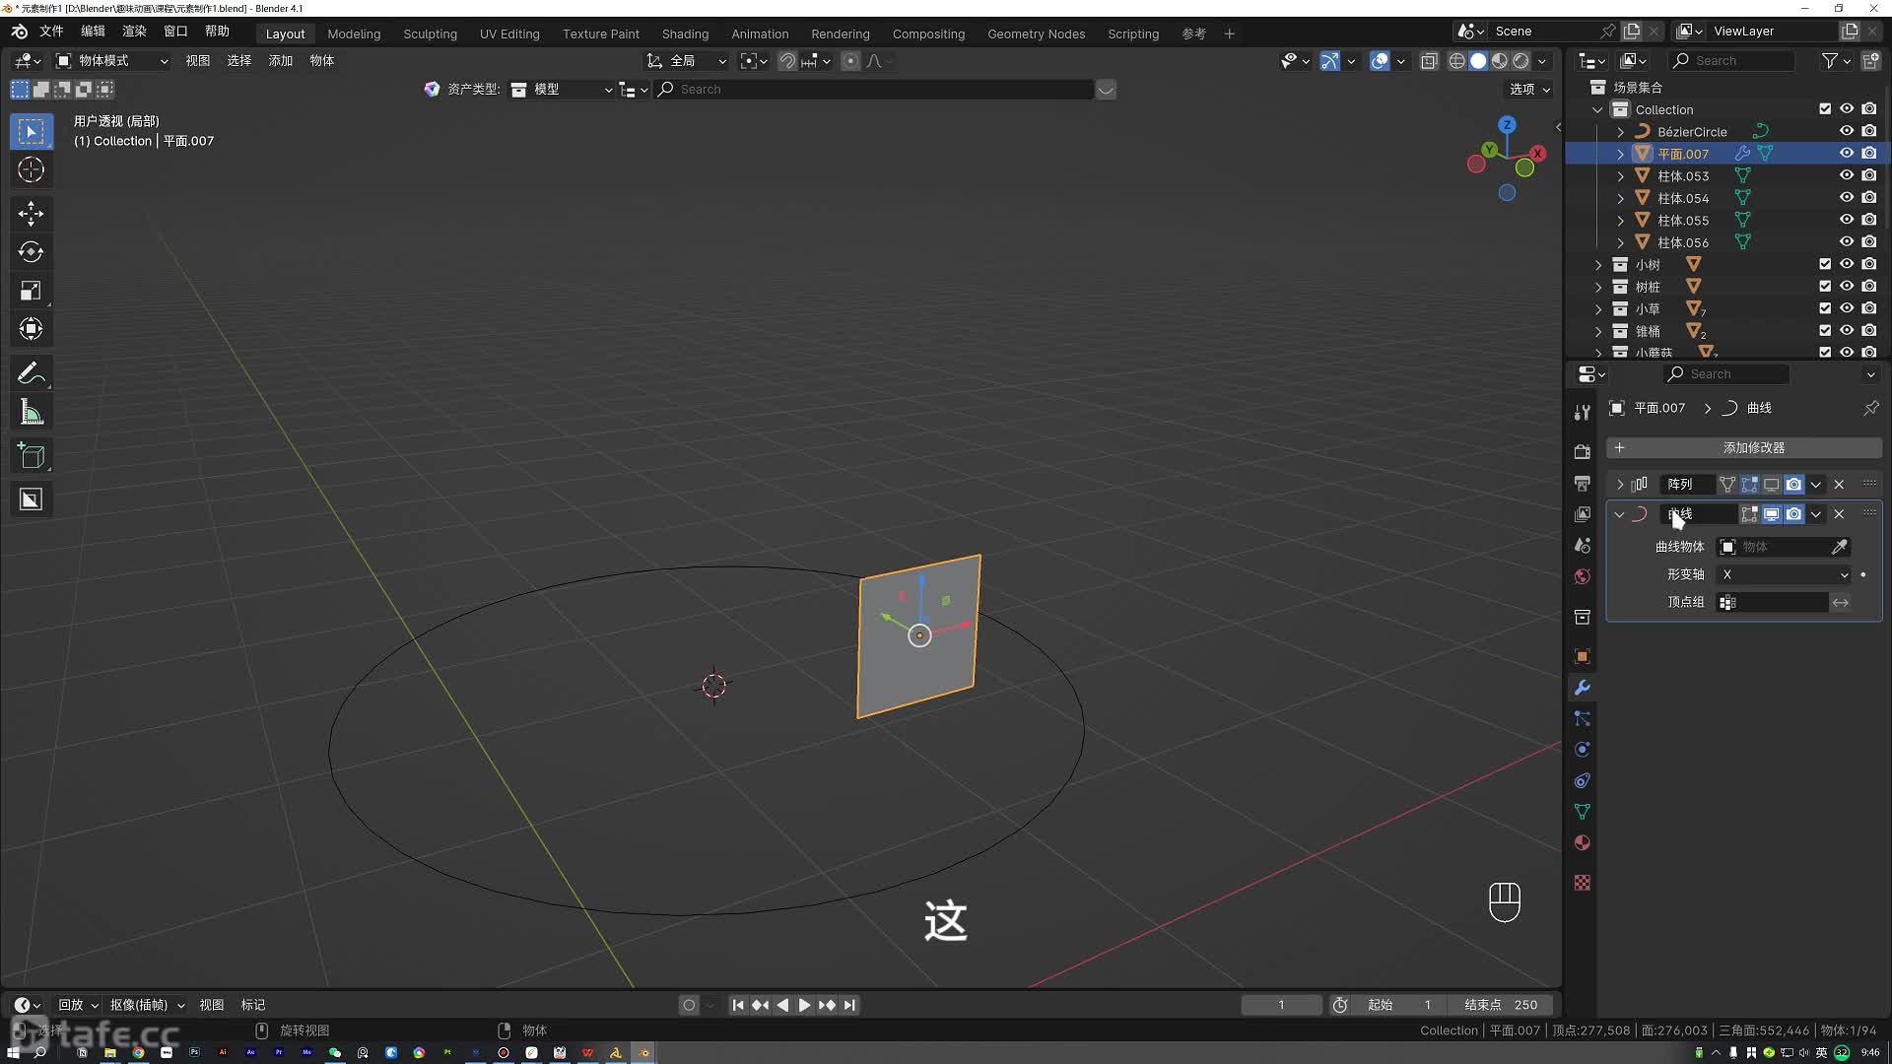Open the 文件 menu
This screenshot has width=1892, height=1064.
[x=51, y=32]
